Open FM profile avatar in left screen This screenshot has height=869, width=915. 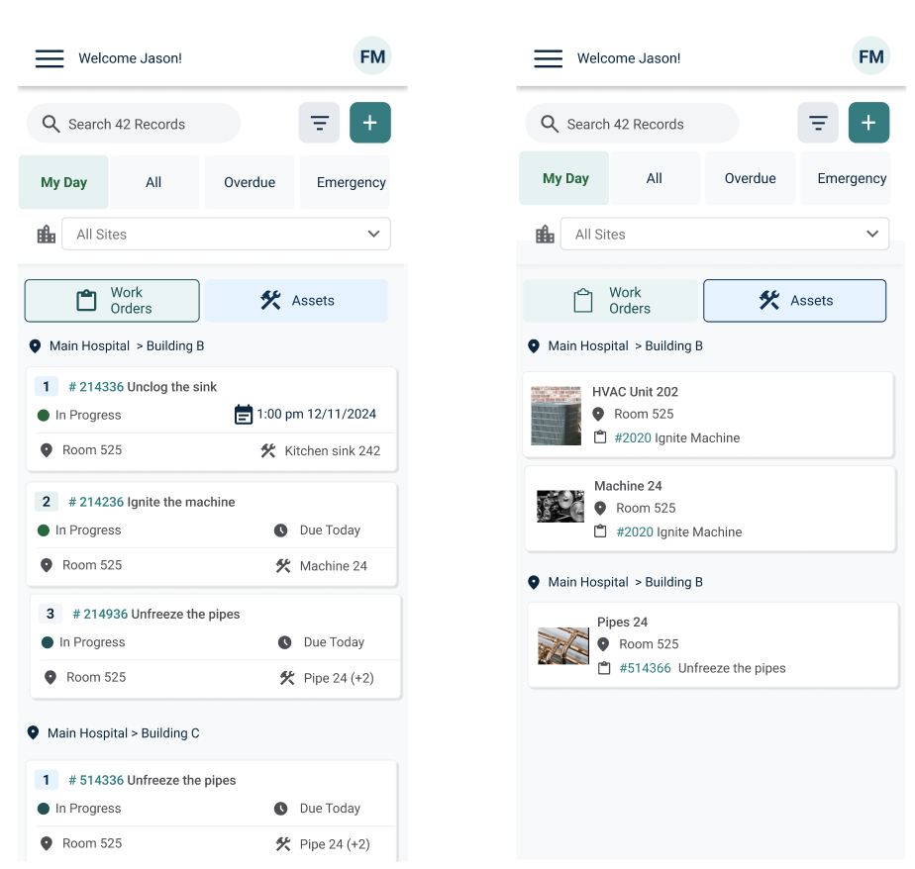click(x=372, y=56)
